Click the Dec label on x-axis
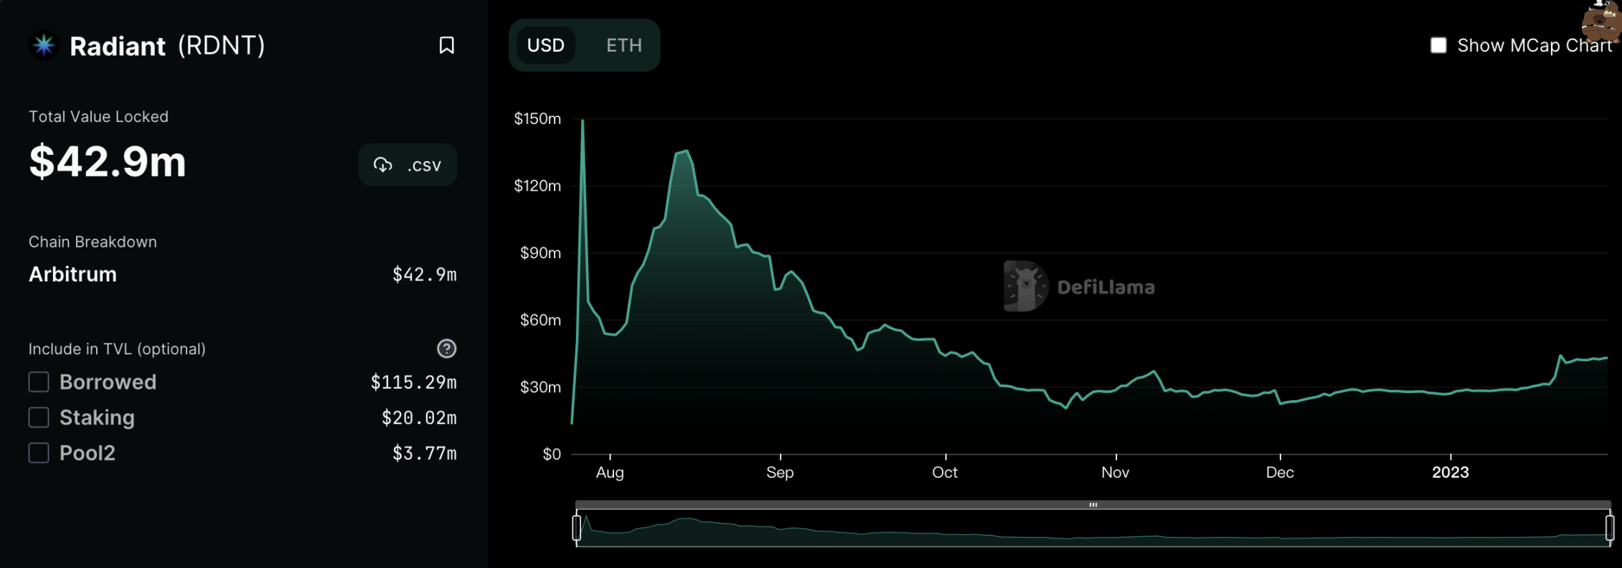Image resolution: width=1622 pixels, height=568 pixels. pyautogui.click(x=1280, y=473)
